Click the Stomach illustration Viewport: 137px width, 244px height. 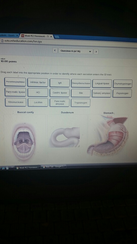[x=108, y=136]
